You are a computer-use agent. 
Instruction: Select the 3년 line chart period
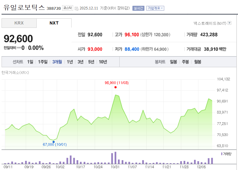pyautogui.click(x=80, y=62)
